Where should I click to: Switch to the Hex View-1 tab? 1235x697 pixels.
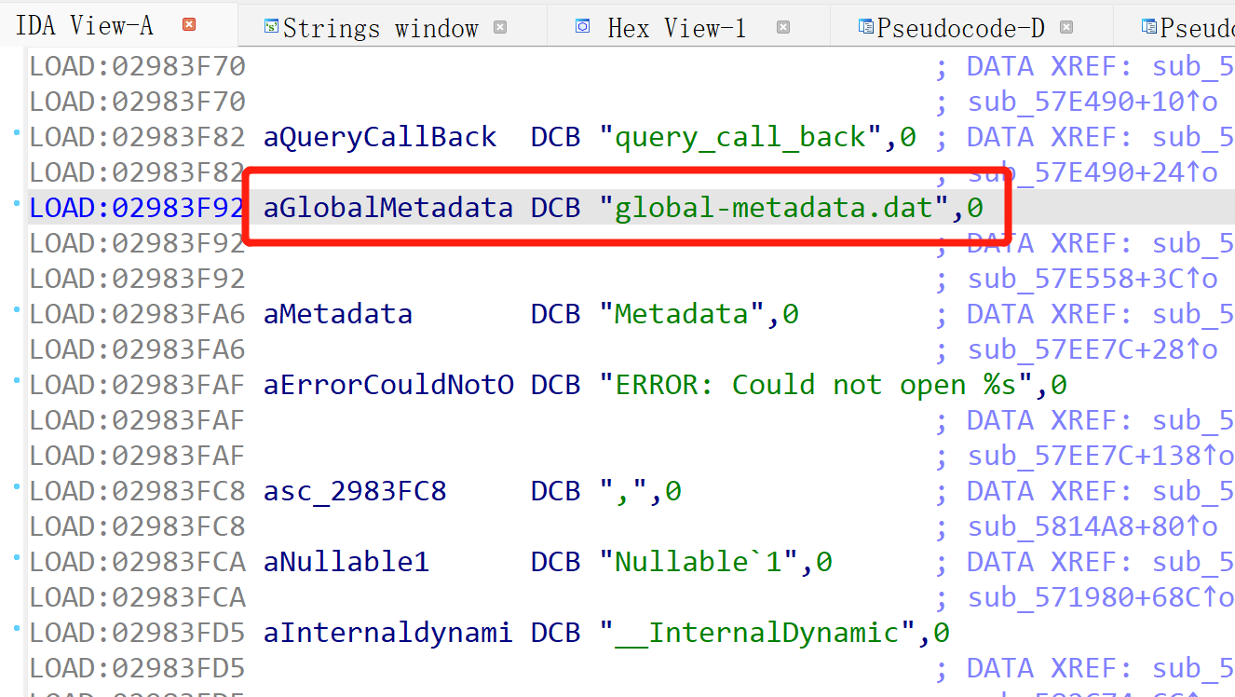pos(676,28)
